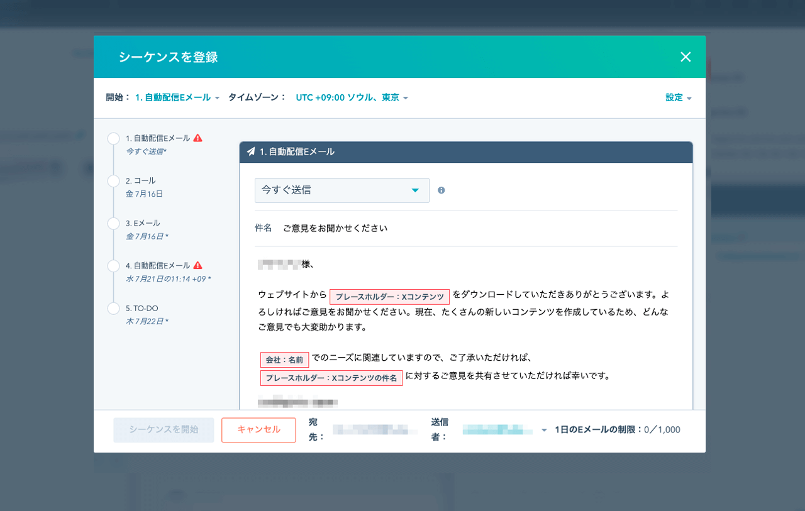Select step 3 Eメール circle marker

coord(113,223)
